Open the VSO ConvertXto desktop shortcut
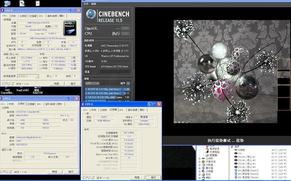Screen dimensions: 291x181 click(7, 90)
